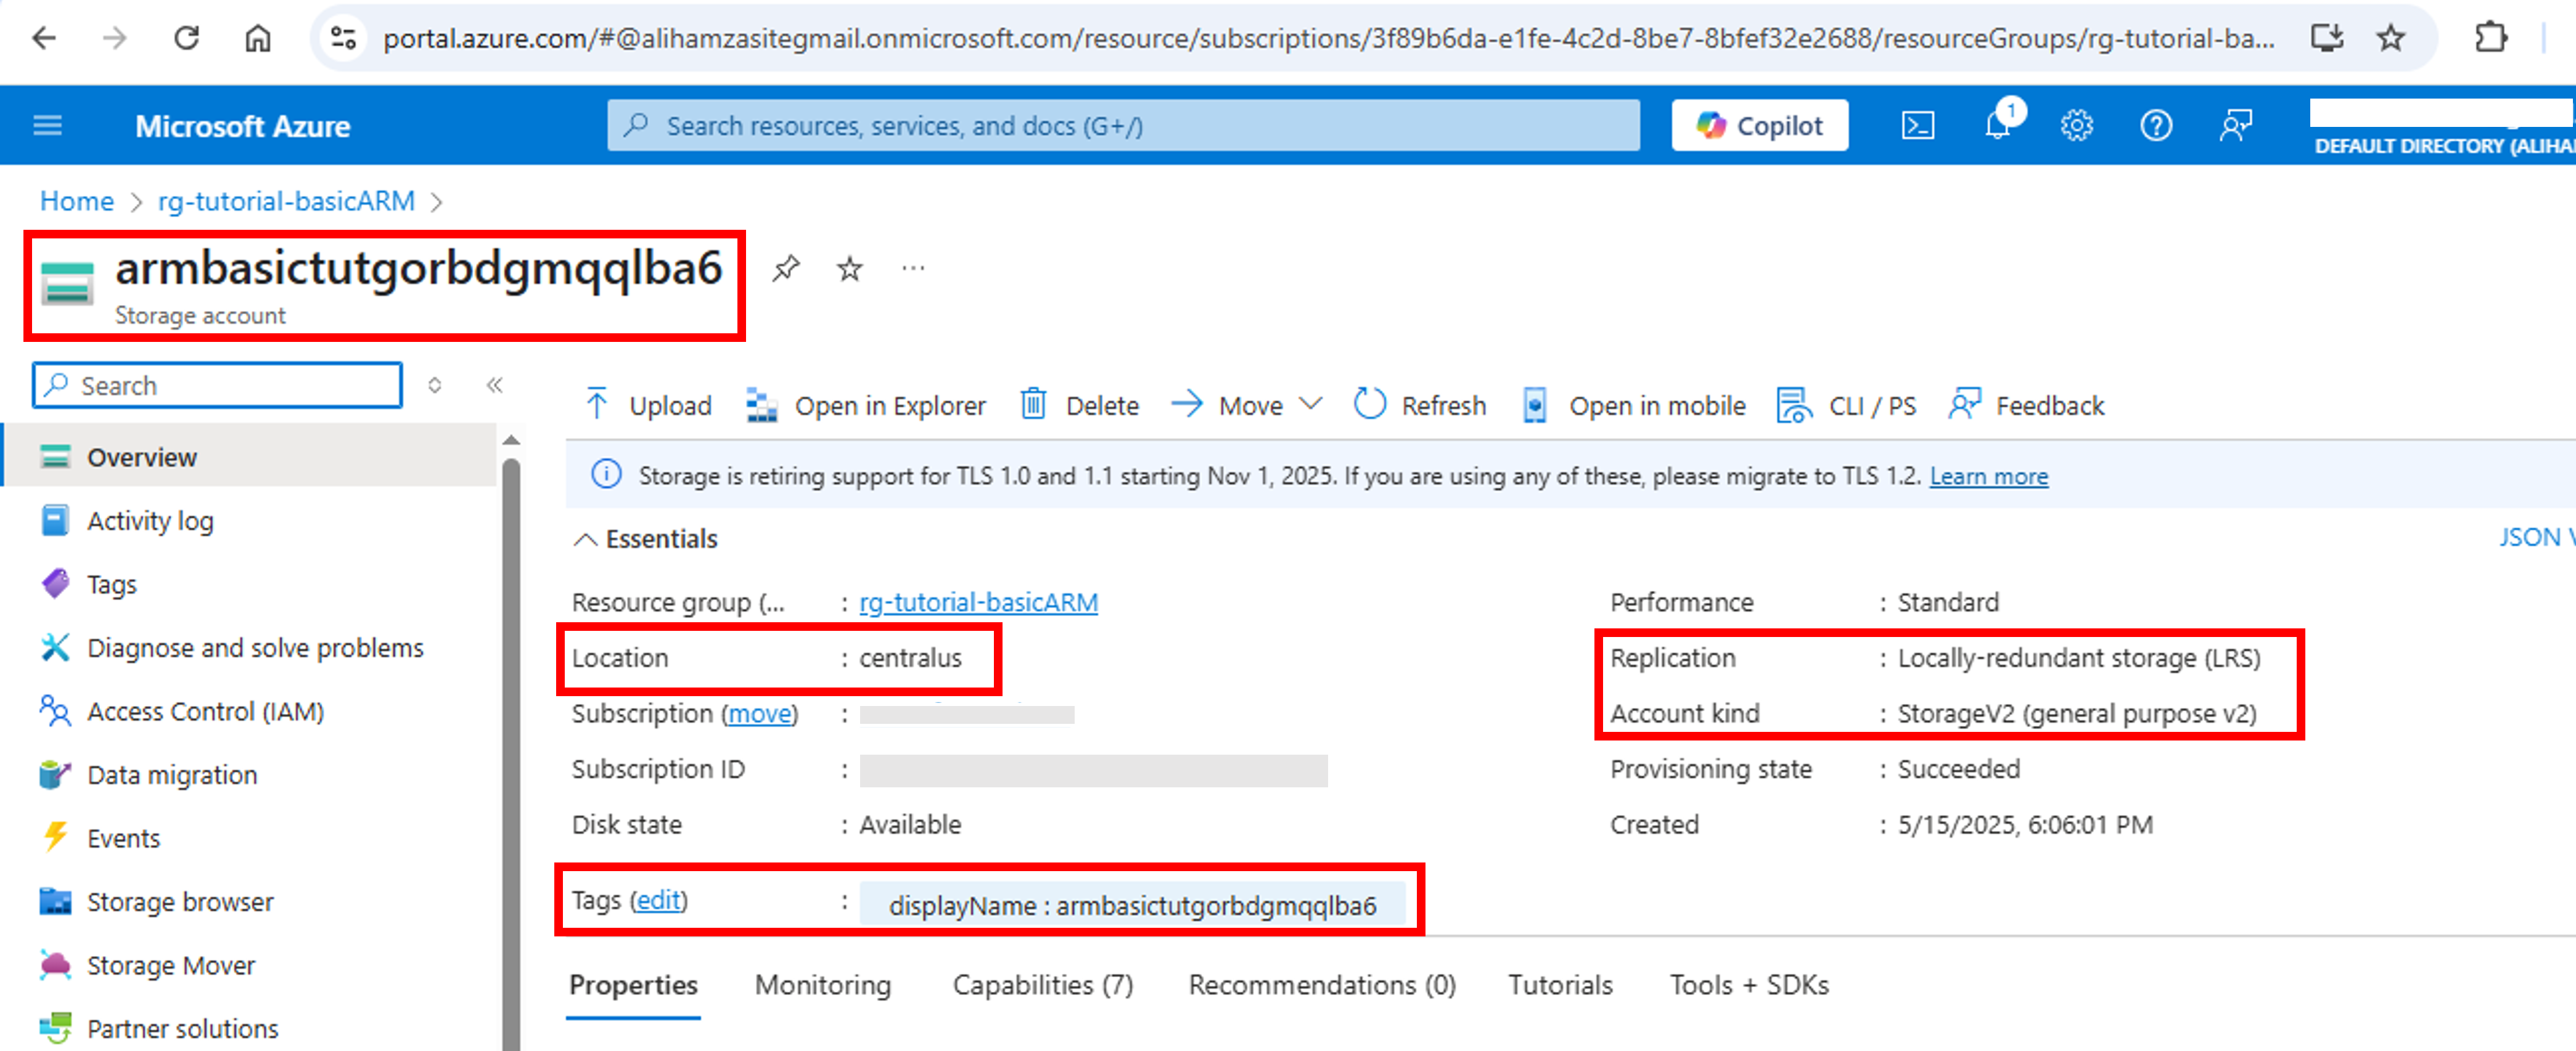Click the Copilot button
Screen dimensions: 2576x1051
click(1759, 126)
